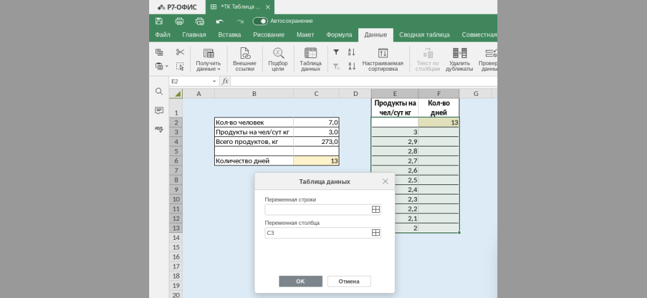Open the Search panel in sidebar
Screen dimensions: 647x298
tap(159, 92)
